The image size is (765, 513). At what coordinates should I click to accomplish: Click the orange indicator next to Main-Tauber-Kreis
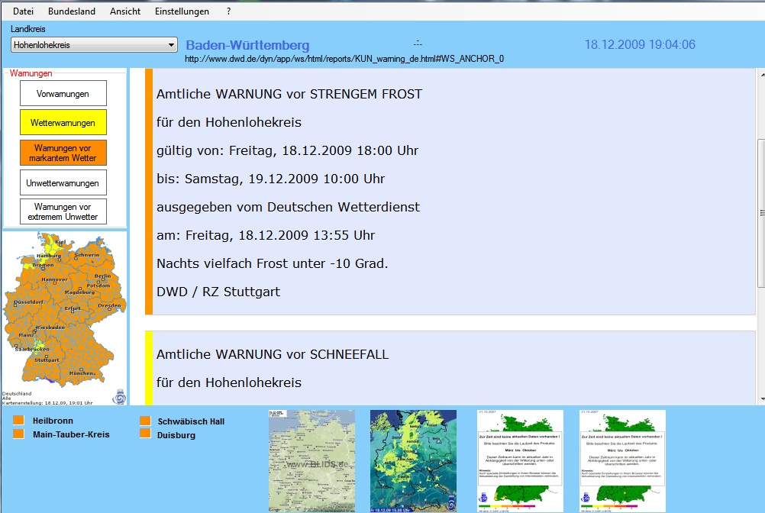(x=19, y=434)
